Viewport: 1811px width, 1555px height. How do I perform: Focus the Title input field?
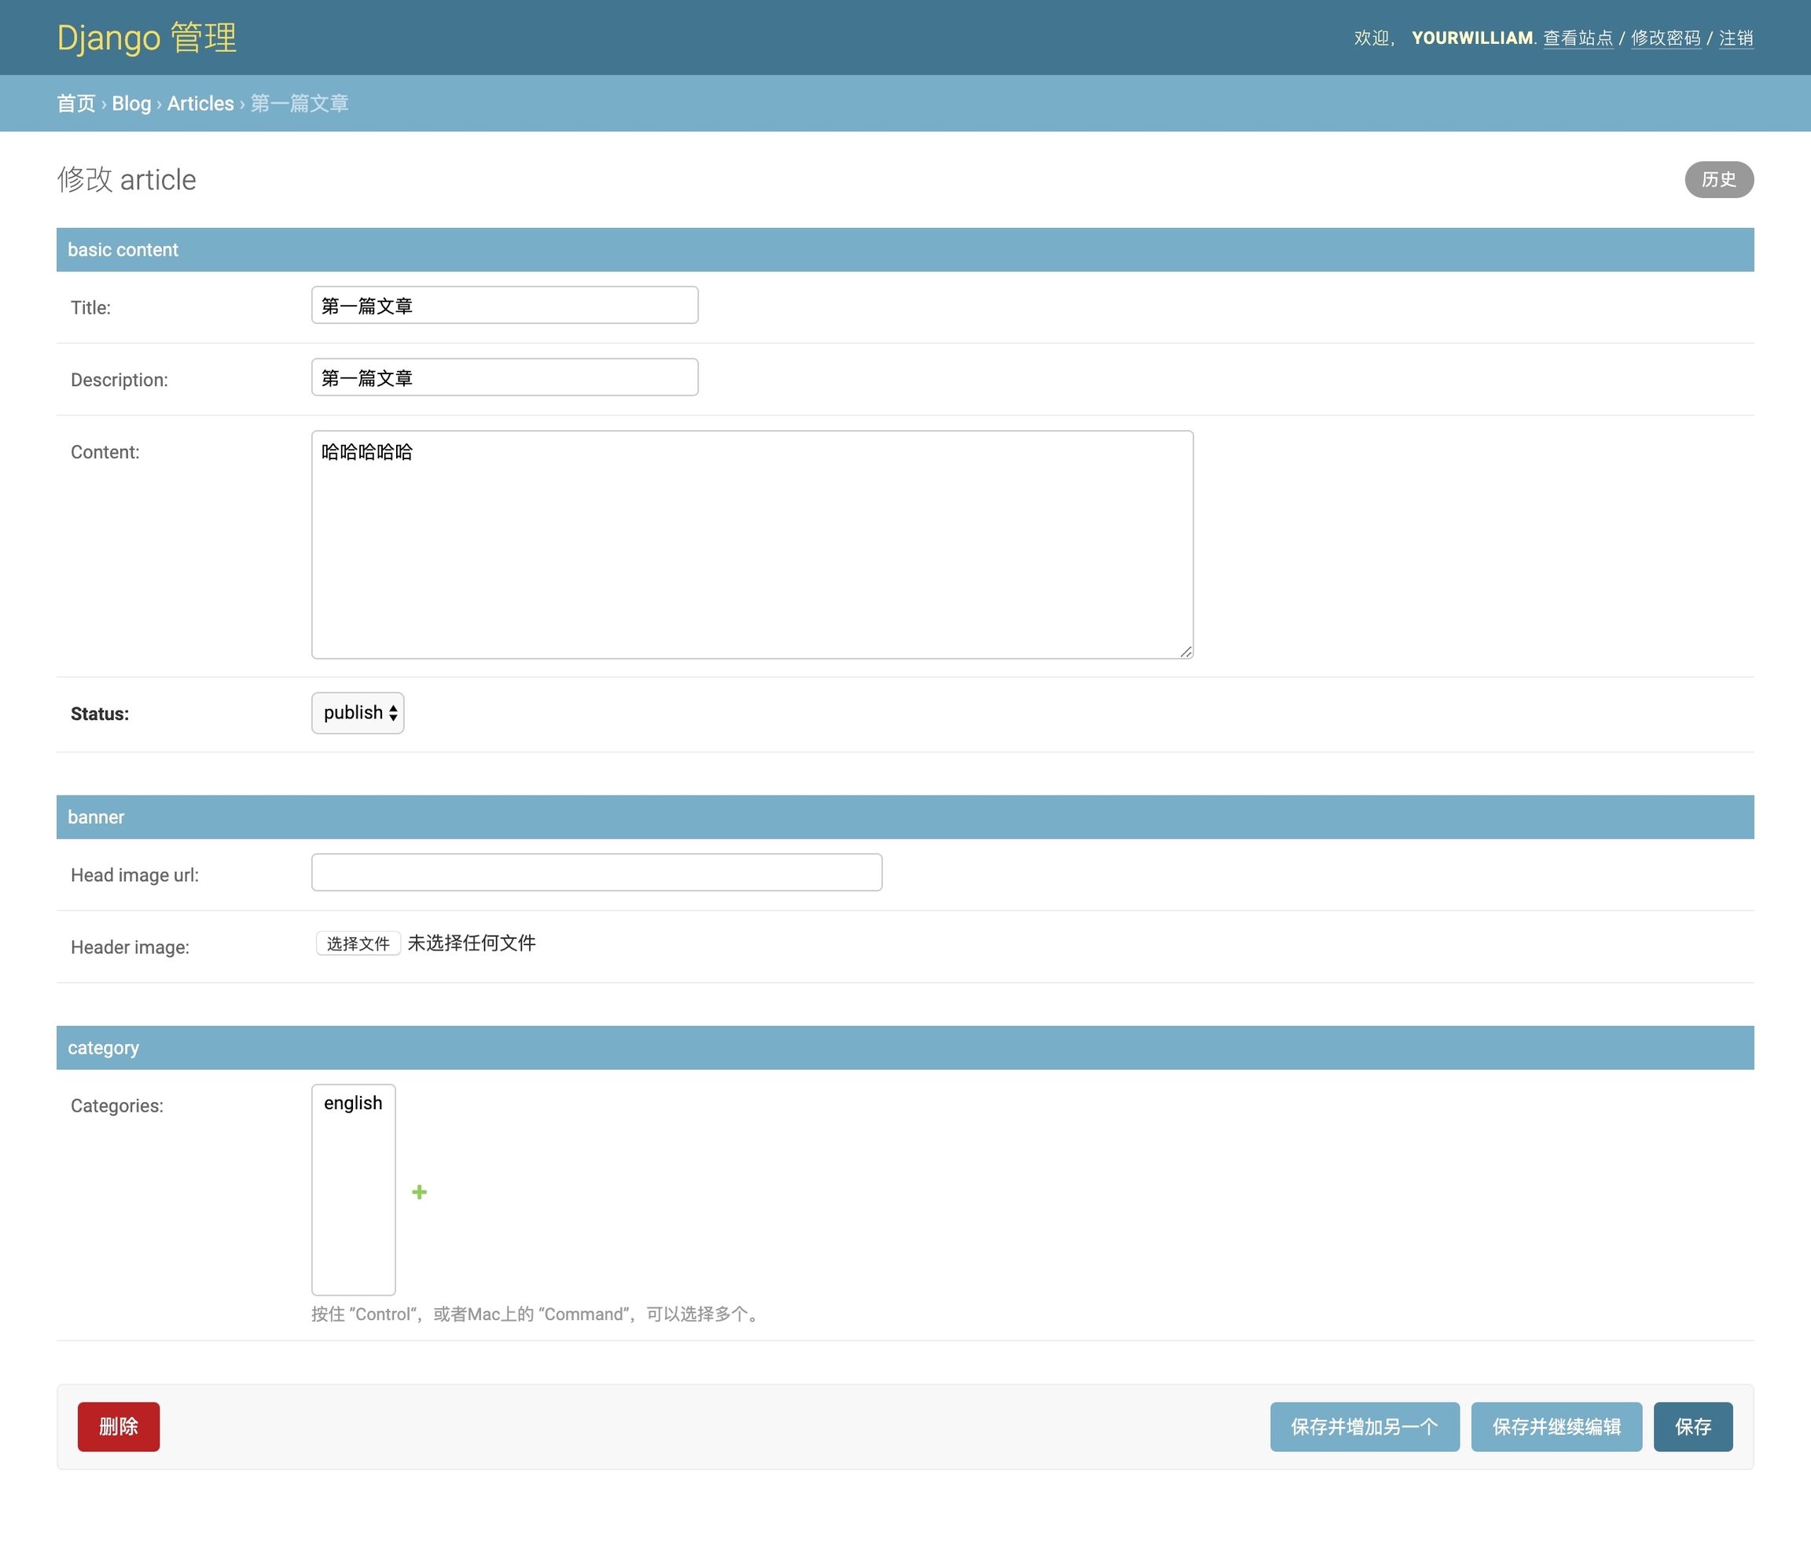[505, 306]
